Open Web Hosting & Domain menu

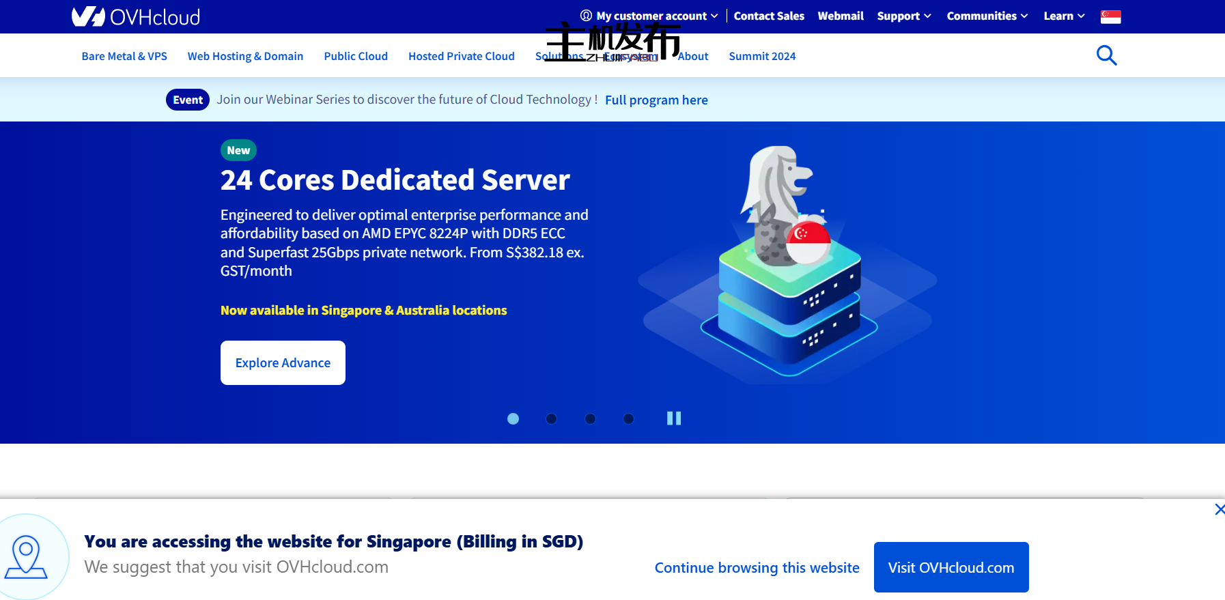click(245, 56)
